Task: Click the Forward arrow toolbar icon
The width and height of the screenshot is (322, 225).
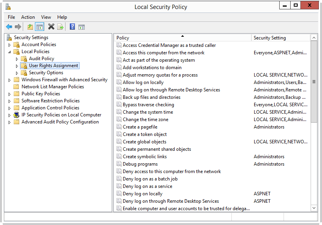Action: [x=18, y=27]
